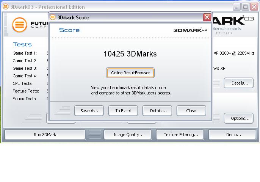Click the '3DMark03 - Professional Edition' title text
Image resolution: width=260 pixels, height=182 pixels.
(48, 7)
